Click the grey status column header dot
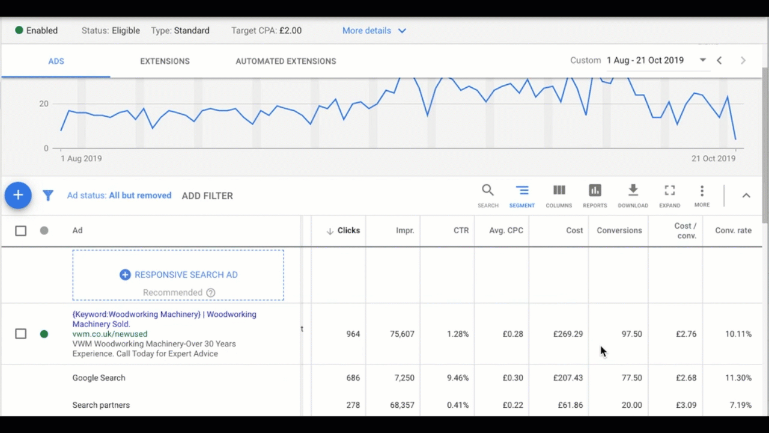The width and height of the screenshot is (769, 433). [x=44, y=230]
